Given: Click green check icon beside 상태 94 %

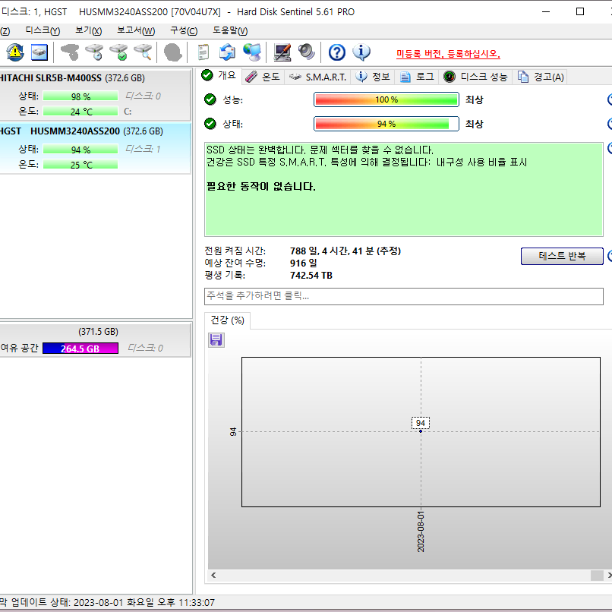Looking at the screenshot, I should [x=210, y=124].
